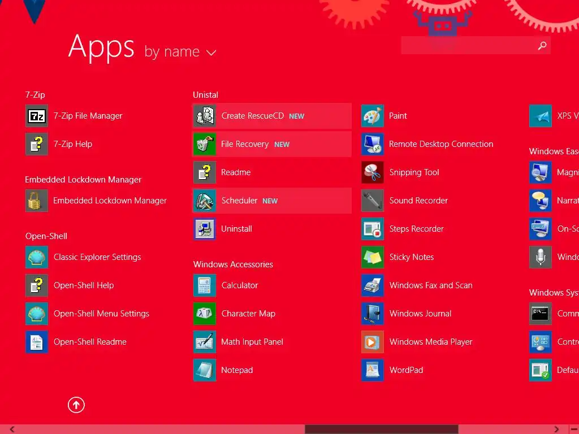The image size is (579, 434).
Task: Open the Open-Shell Menu Settings icon
Action: click(x=37, y=314)
